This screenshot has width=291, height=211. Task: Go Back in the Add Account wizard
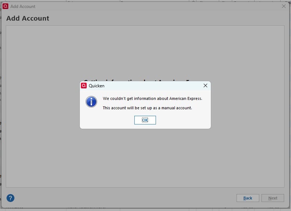[x=248, y=198]
